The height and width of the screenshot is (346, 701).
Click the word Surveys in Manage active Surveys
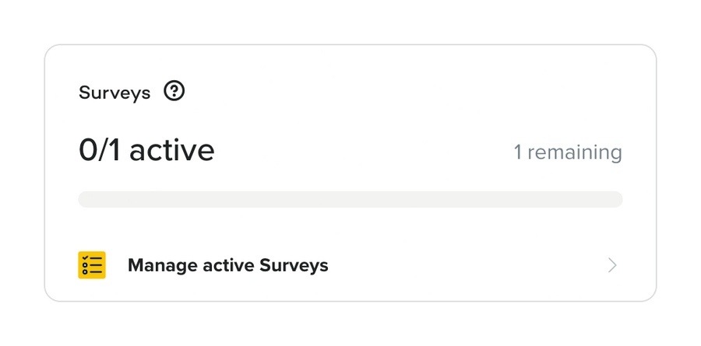(x=294, y=265)
